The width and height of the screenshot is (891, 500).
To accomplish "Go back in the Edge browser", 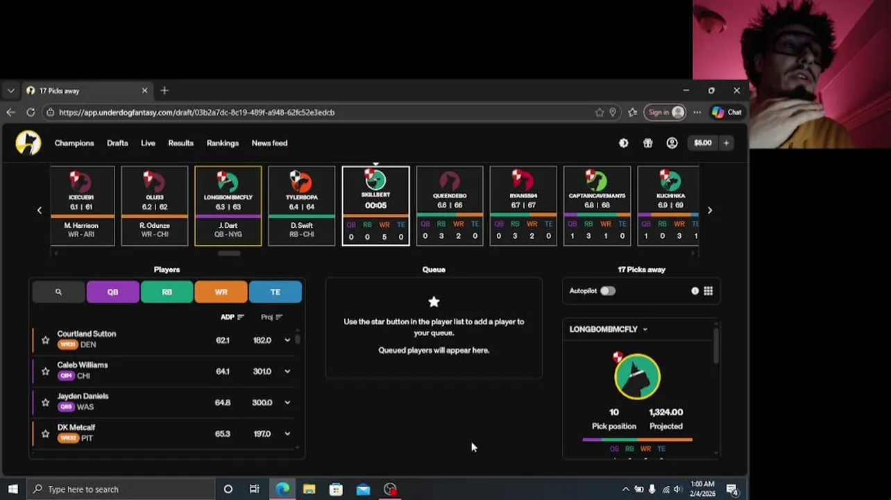I will 10,112.
